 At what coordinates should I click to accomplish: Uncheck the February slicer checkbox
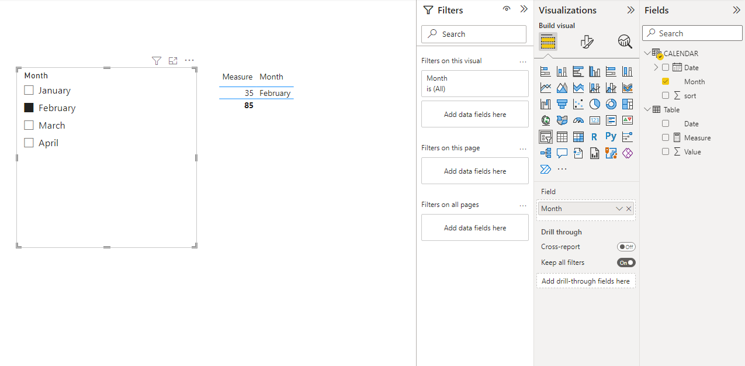(x=29, y=108)
